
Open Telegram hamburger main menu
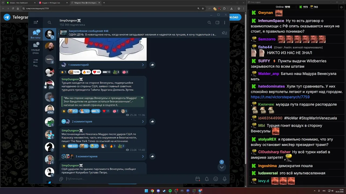(x=35, y=23)
